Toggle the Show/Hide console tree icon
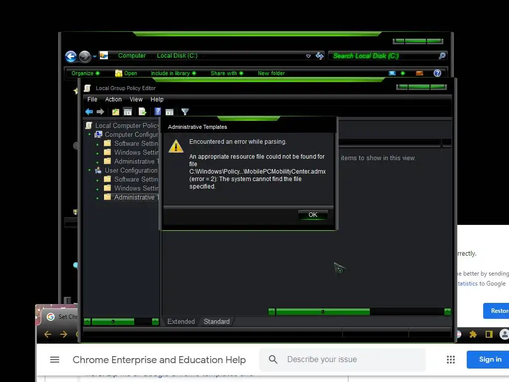This screenshot has height=382, width=509. tap(128, 112)
